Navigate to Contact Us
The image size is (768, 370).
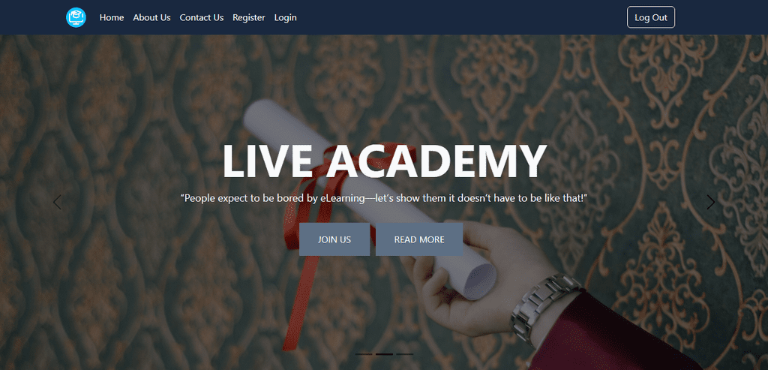point(202,18)
